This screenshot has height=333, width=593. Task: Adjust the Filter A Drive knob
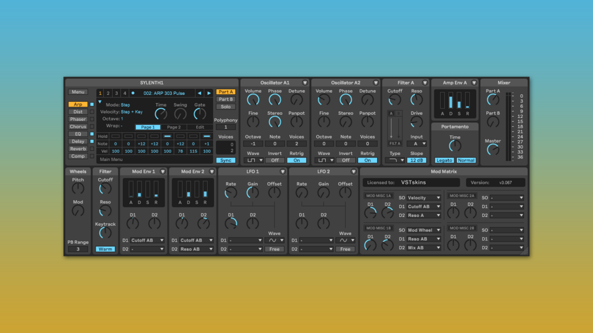[417, 122]
